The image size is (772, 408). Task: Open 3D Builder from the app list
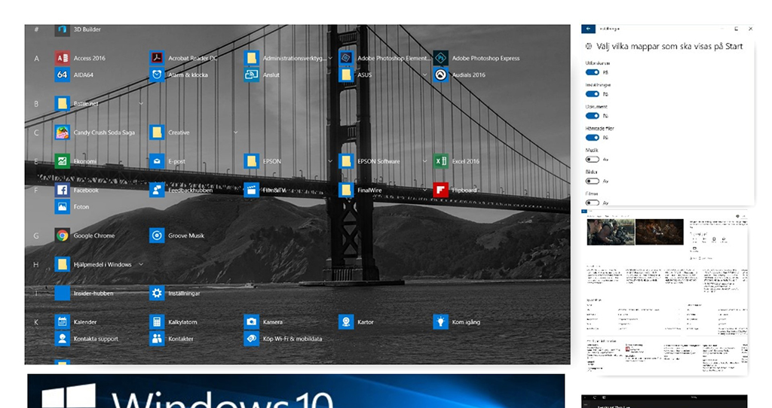pos(78,29)
